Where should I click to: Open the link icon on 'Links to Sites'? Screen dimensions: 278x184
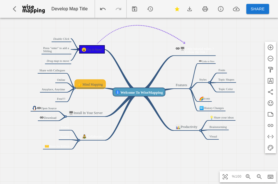(200, 61)
